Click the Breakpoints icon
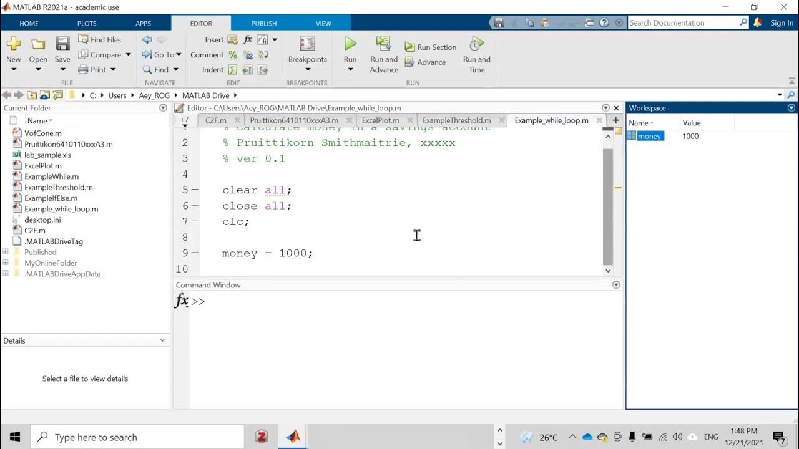Screen dimensions: 799x449 point(307,44)
